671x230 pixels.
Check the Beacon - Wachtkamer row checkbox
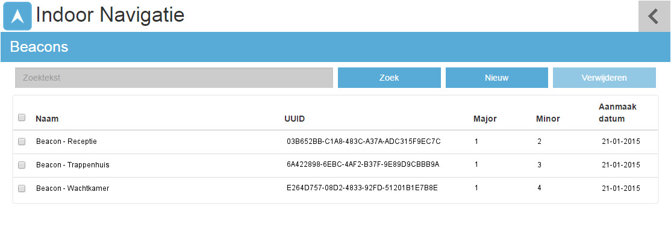click(x=22, y=188)
